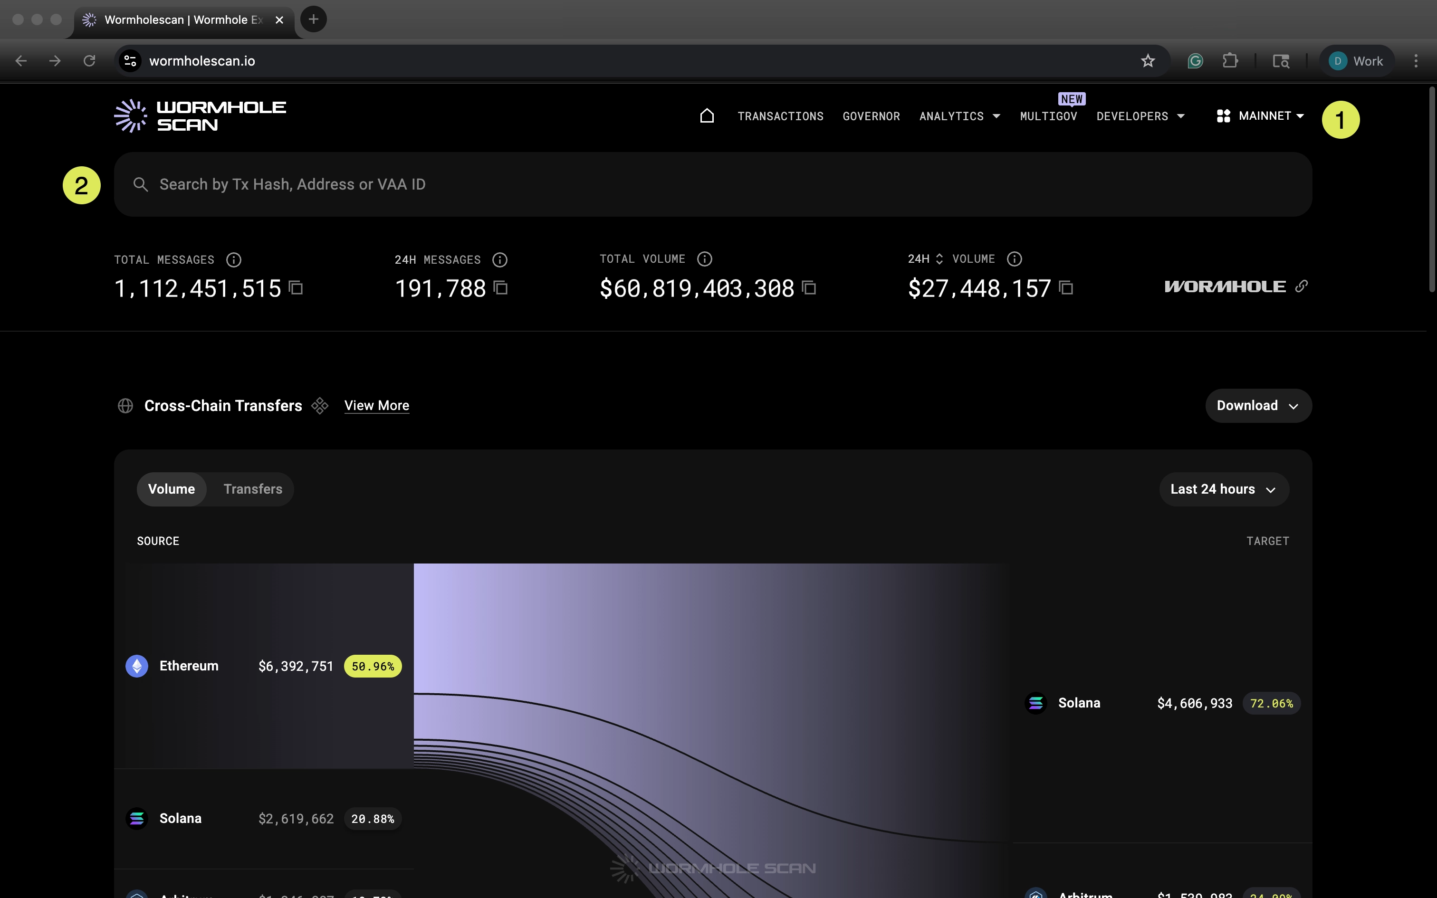Open the Mainnet network selector
Viewport: 1437px width, 898px height.
[1260, 116]
